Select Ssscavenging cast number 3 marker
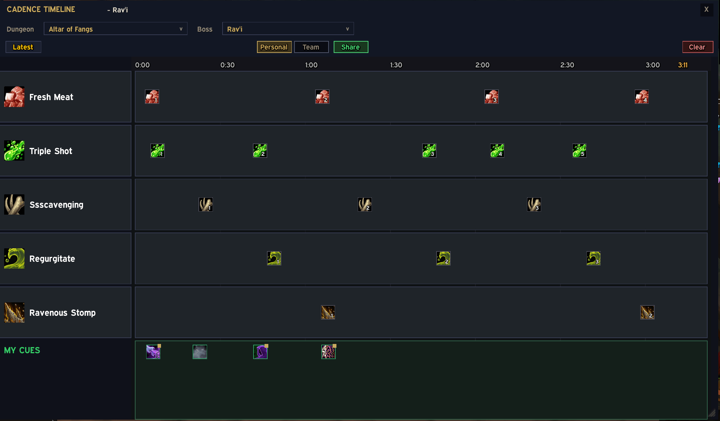Screen dimensions: 720x421 pos(534,204)
